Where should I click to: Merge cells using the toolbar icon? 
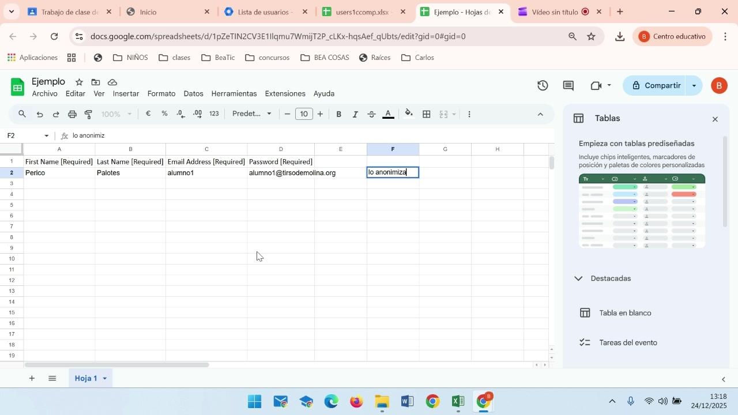[443, 114]
